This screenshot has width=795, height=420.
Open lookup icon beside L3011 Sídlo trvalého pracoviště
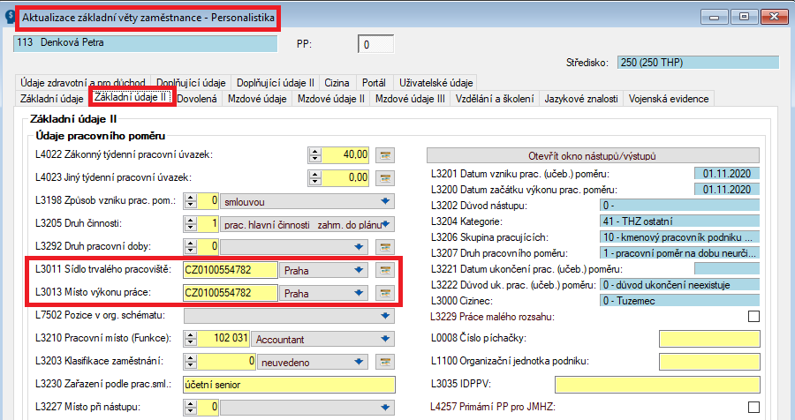click(x=384, y=270)
